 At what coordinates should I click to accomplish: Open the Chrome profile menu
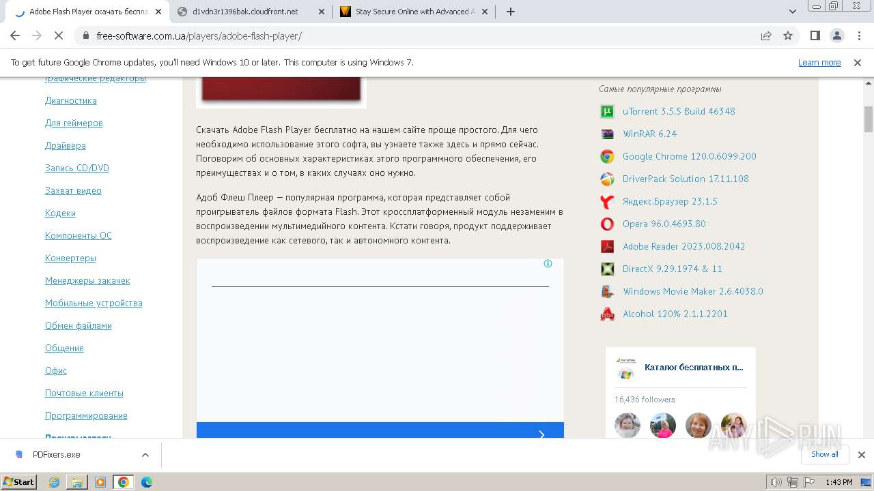(x=837, y=35)
